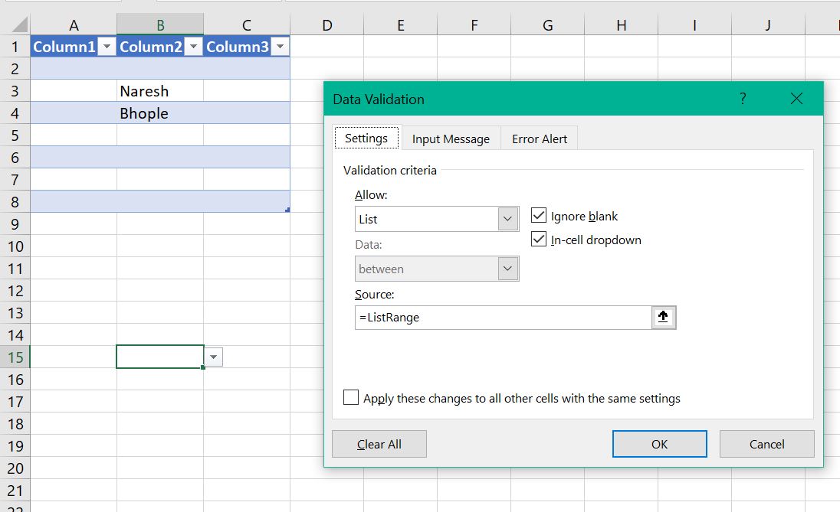The width and height of the screenshot is (840, 512).
Task: Click the table resize handle at C8 corner
Action: (x=288, y=208)
